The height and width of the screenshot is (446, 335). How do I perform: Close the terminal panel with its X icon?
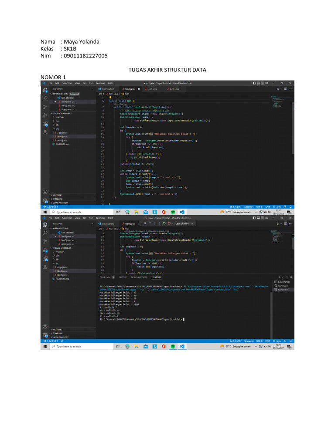point(291,277)
